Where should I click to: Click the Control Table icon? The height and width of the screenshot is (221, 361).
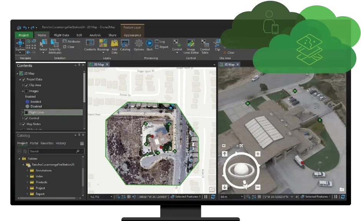click(205, 43)
